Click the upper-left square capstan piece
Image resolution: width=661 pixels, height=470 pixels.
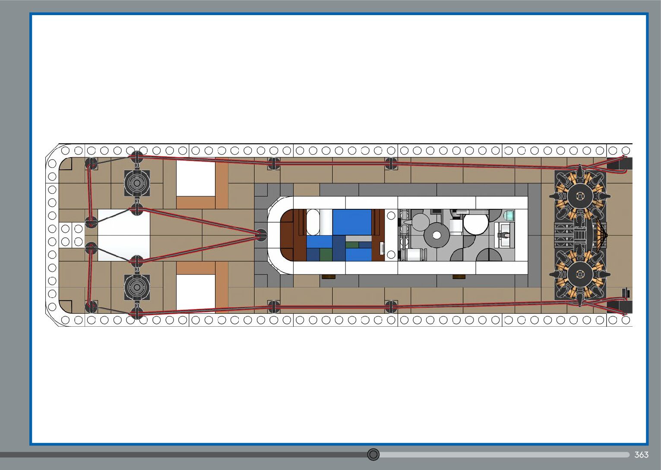click(137, 183)
